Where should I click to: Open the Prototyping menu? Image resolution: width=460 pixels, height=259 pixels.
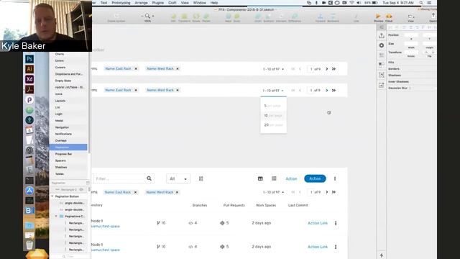coord(121,3)
